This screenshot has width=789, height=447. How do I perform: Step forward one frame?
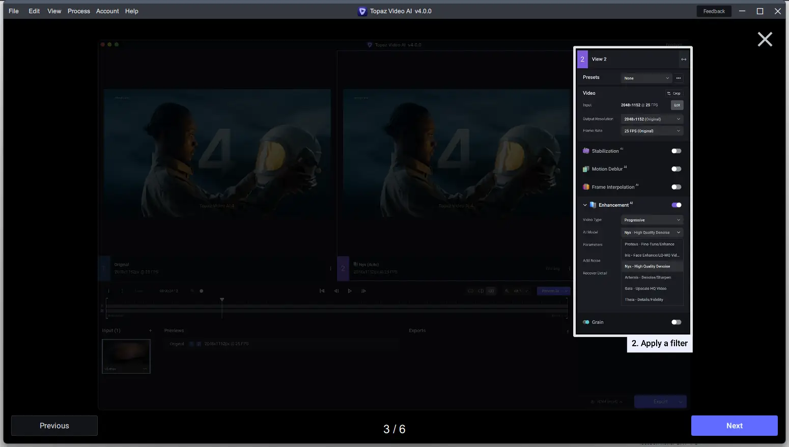363,291
